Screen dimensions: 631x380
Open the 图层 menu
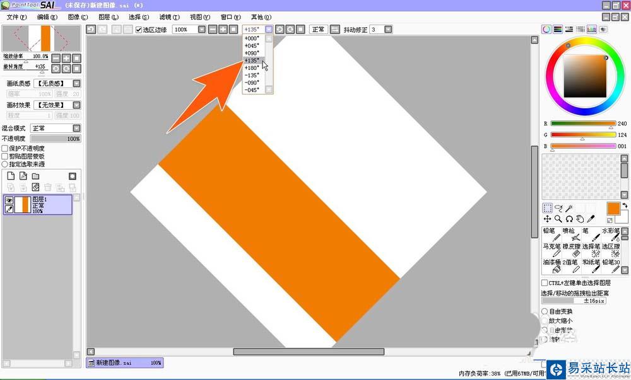(109, 17)
